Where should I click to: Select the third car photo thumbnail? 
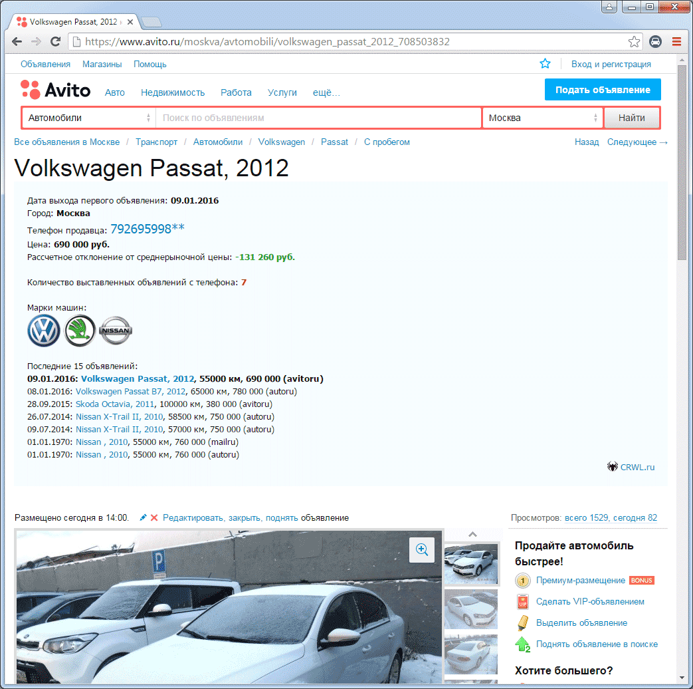471,654
